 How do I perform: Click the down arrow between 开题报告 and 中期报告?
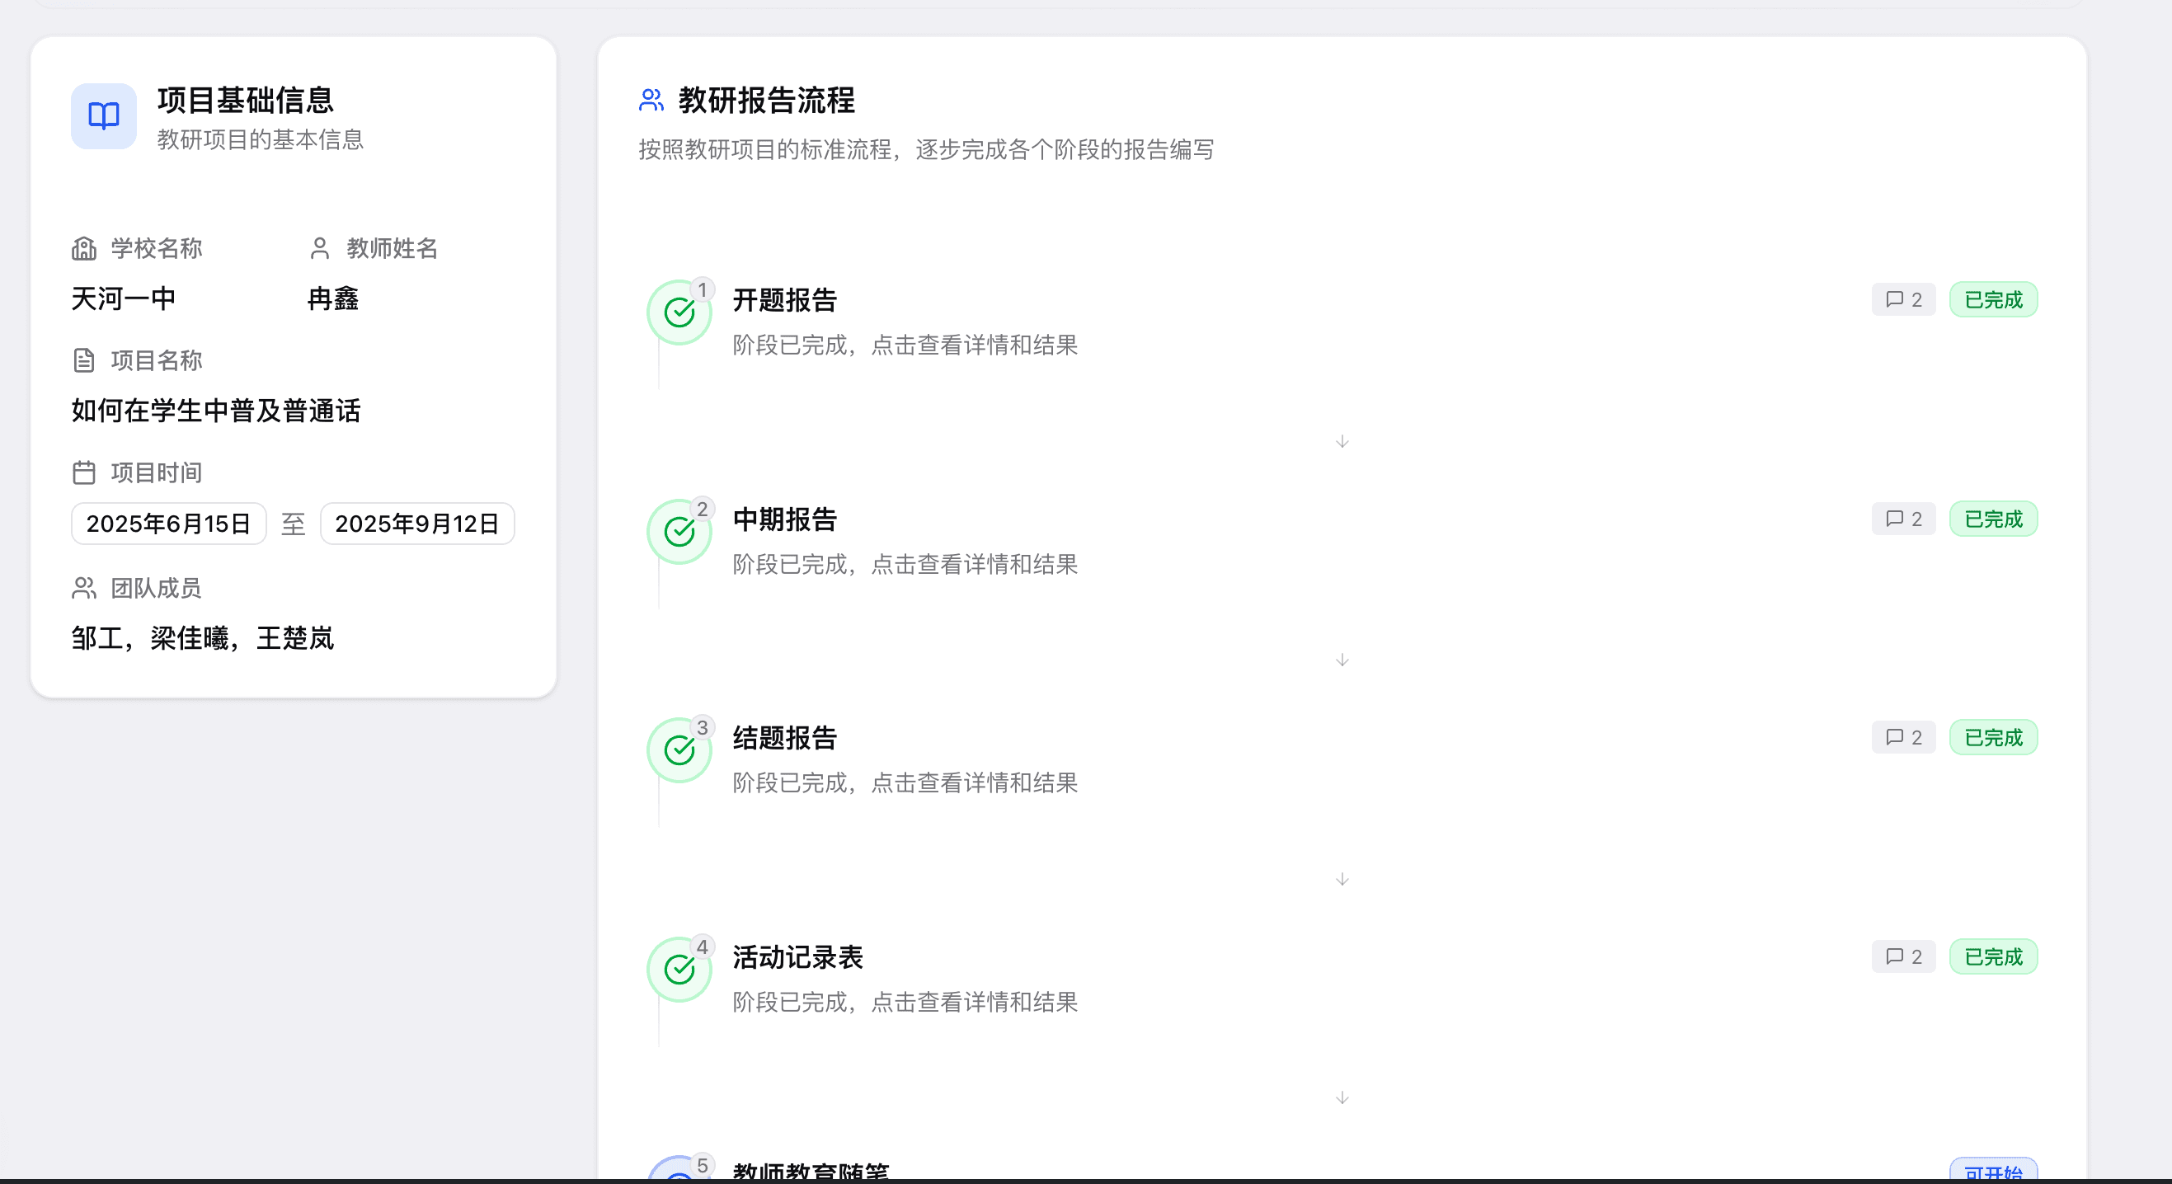click(x=1342, y=441)
